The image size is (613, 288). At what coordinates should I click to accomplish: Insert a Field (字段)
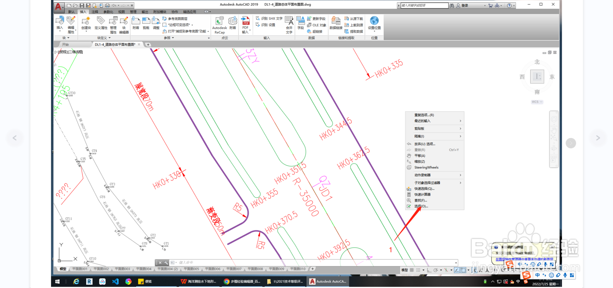point(300,23)
